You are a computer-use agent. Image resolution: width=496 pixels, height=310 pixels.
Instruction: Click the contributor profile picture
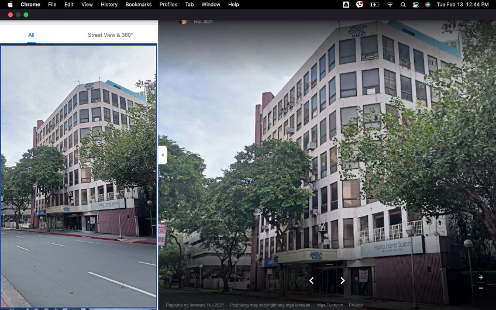tap(182, 22)
